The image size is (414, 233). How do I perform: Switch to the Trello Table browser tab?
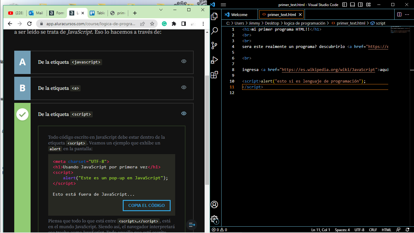(98, 13)
